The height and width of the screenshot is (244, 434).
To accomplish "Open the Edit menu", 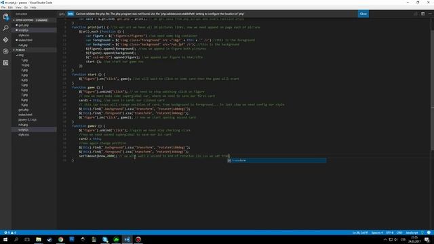I will click(x=11, y=7).
